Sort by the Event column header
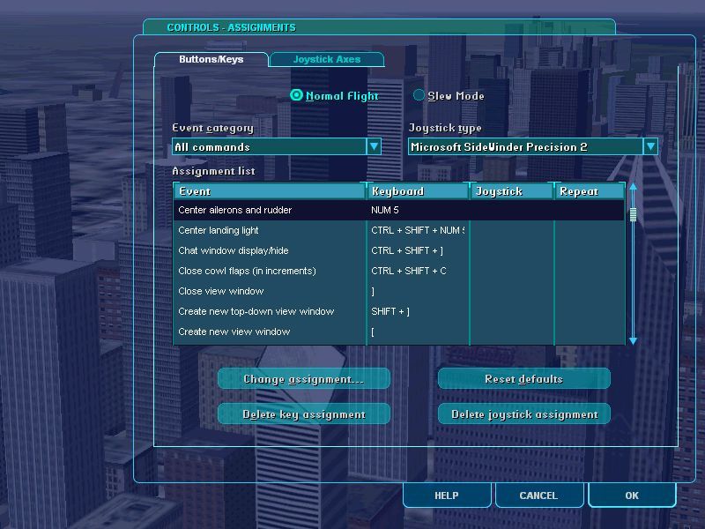Viewport: 705px width, 529px height. point(270,191)
